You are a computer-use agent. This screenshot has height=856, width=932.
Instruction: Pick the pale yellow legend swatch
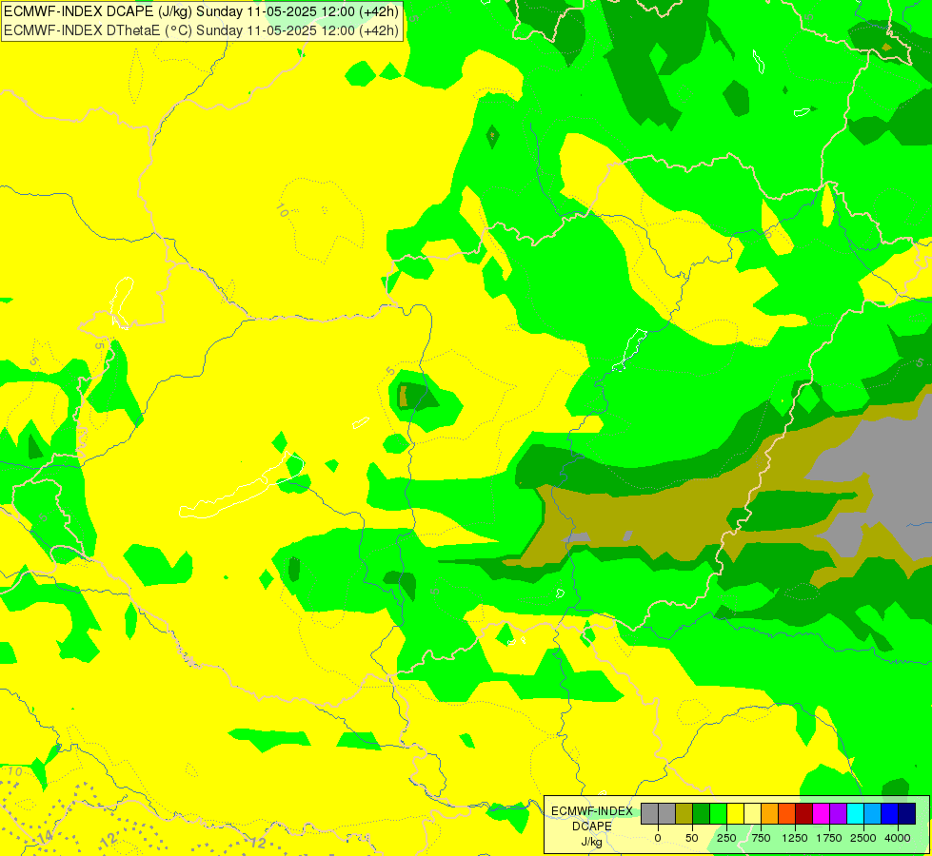(x=752, y=814)
